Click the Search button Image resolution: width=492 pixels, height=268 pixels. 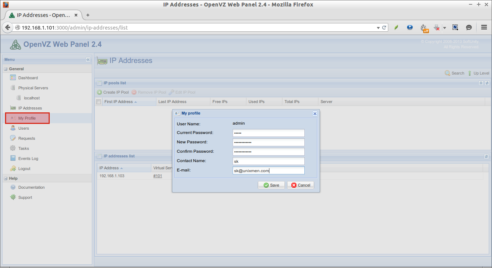coord(455,73)
